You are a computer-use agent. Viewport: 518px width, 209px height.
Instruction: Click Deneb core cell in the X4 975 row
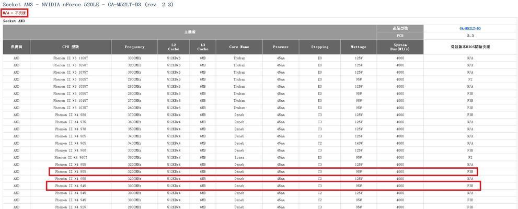click(x=239, y=122)
